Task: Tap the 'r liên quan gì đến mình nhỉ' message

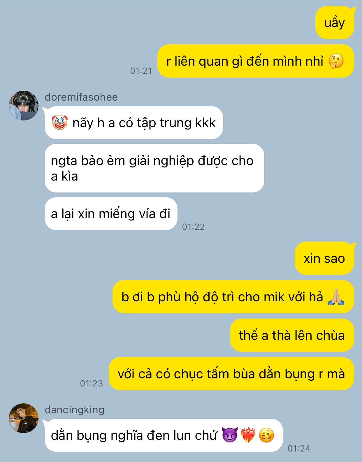Action: coord(256,61)
